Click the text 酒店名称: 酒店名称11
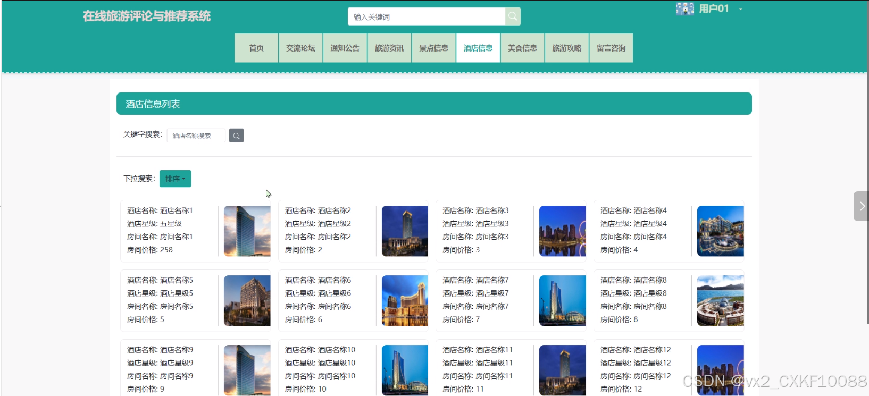Screen dimensions: 869x396 [478, 350]
